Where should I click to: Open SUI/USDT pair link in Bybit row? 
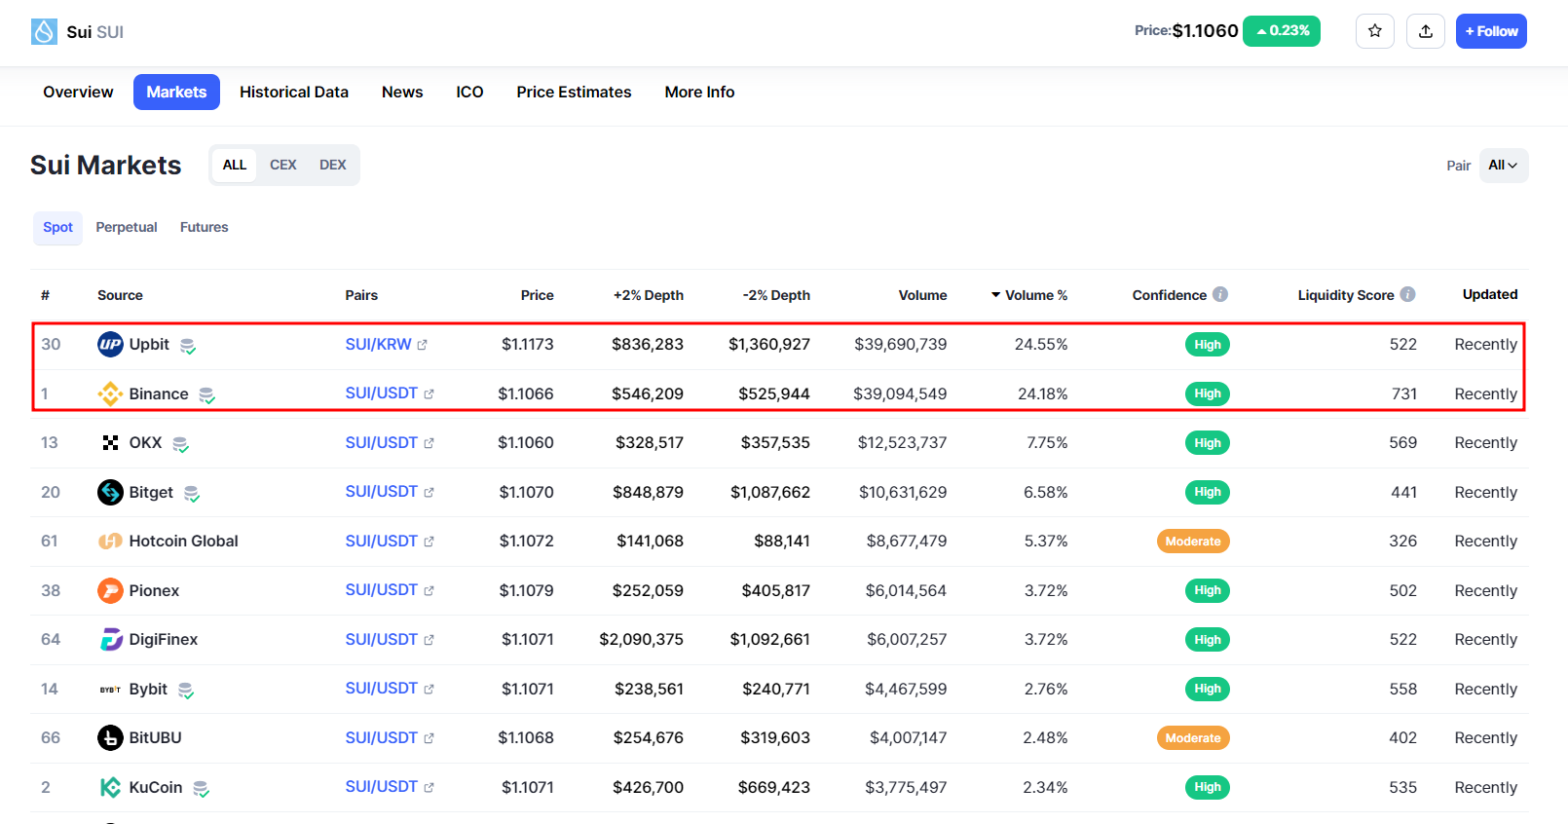(x=381, y=689)
